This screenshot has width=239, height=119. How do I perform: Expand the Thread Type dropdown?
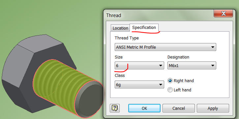click(165, 47)
